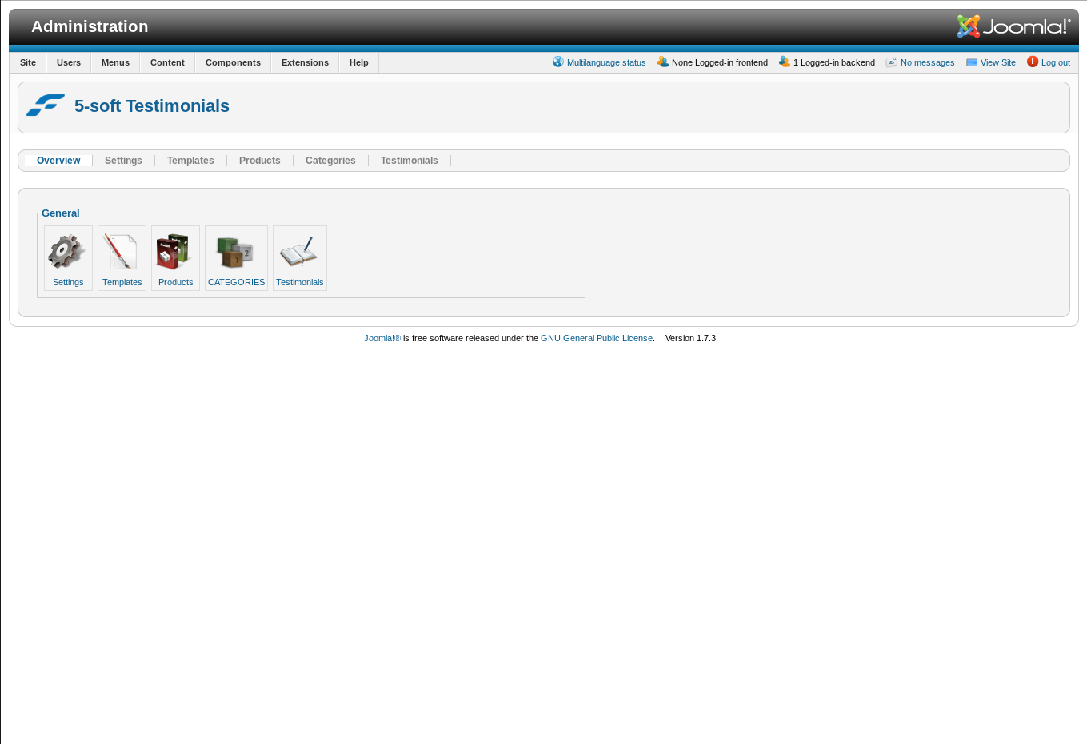Viewport: 1087px width, 744px height.
Task: Click the Administration header title
Action: pos(90,26)
